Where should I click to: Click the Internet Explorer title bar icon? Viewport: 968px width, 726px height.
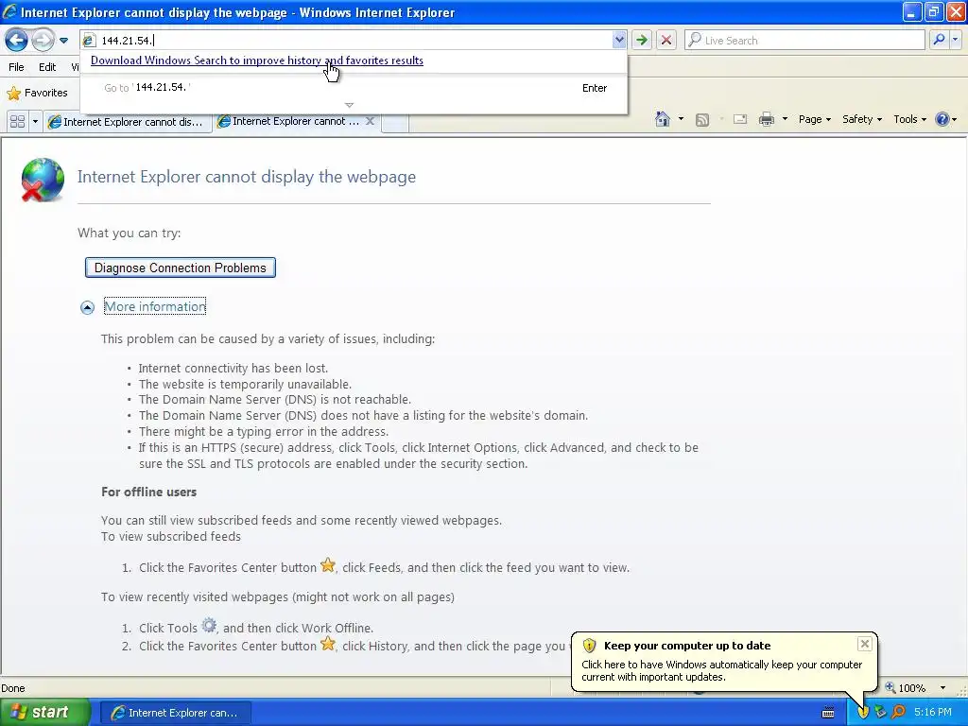pyautogui.click(x=9, y=11)
